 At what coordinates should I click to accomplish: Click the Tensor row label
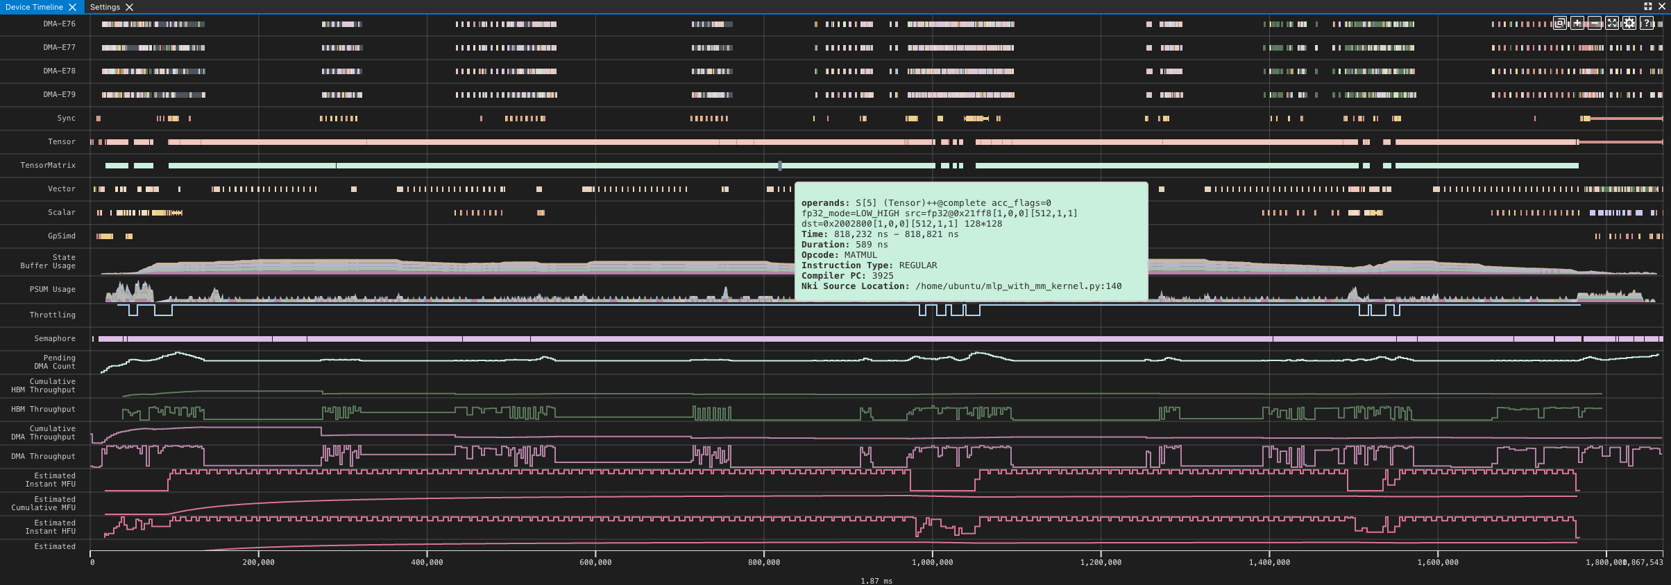pos(62,141)
